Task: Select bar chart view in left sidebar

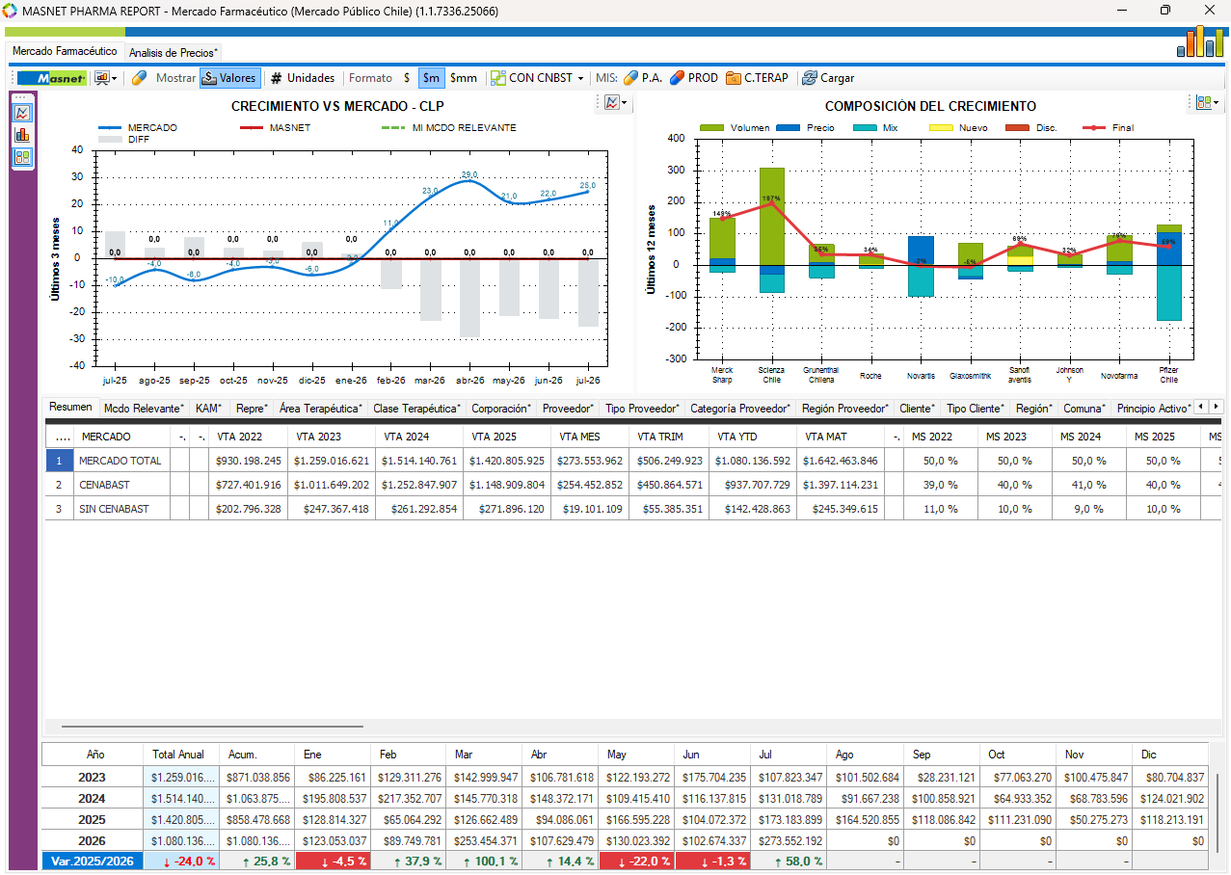Action: pos(22,135)
